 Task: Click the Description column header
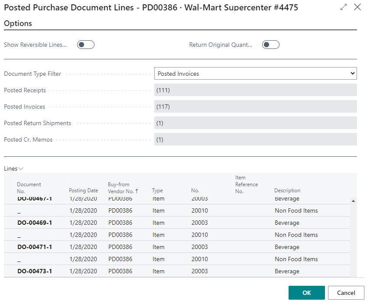point(287,191)
